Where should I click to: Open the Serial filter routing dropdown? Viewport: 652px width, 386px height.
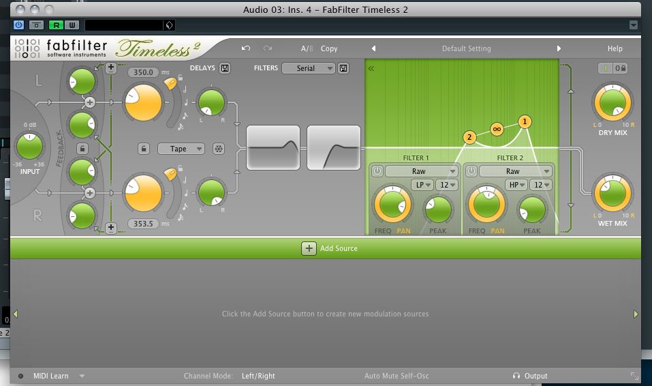pyautogui.click(x=308, y=68)
